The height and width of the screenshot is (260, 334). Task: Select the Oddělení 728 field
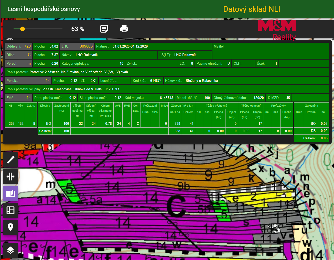(x=19, y=46)
